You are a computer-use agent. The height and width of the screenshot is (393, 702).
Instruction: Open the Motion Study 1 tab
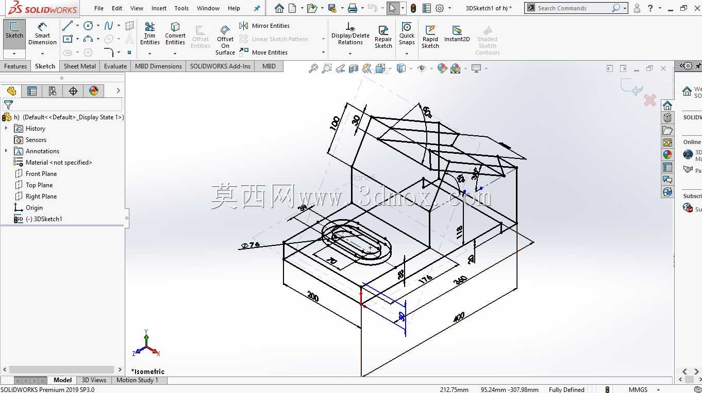137,380
